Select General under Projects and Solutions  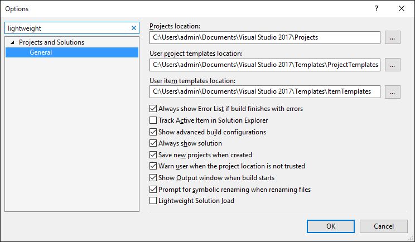[41, 52]
